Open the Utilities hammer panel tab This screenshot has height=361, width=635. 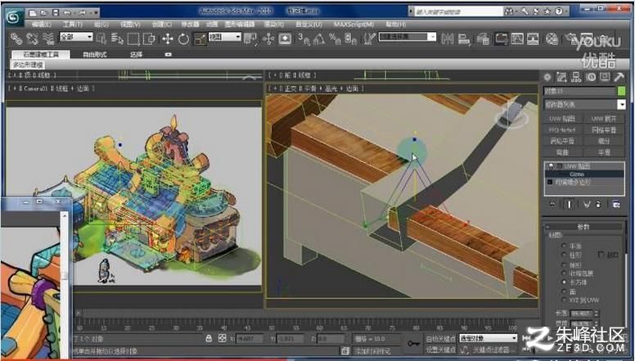(x=619, y=77)
